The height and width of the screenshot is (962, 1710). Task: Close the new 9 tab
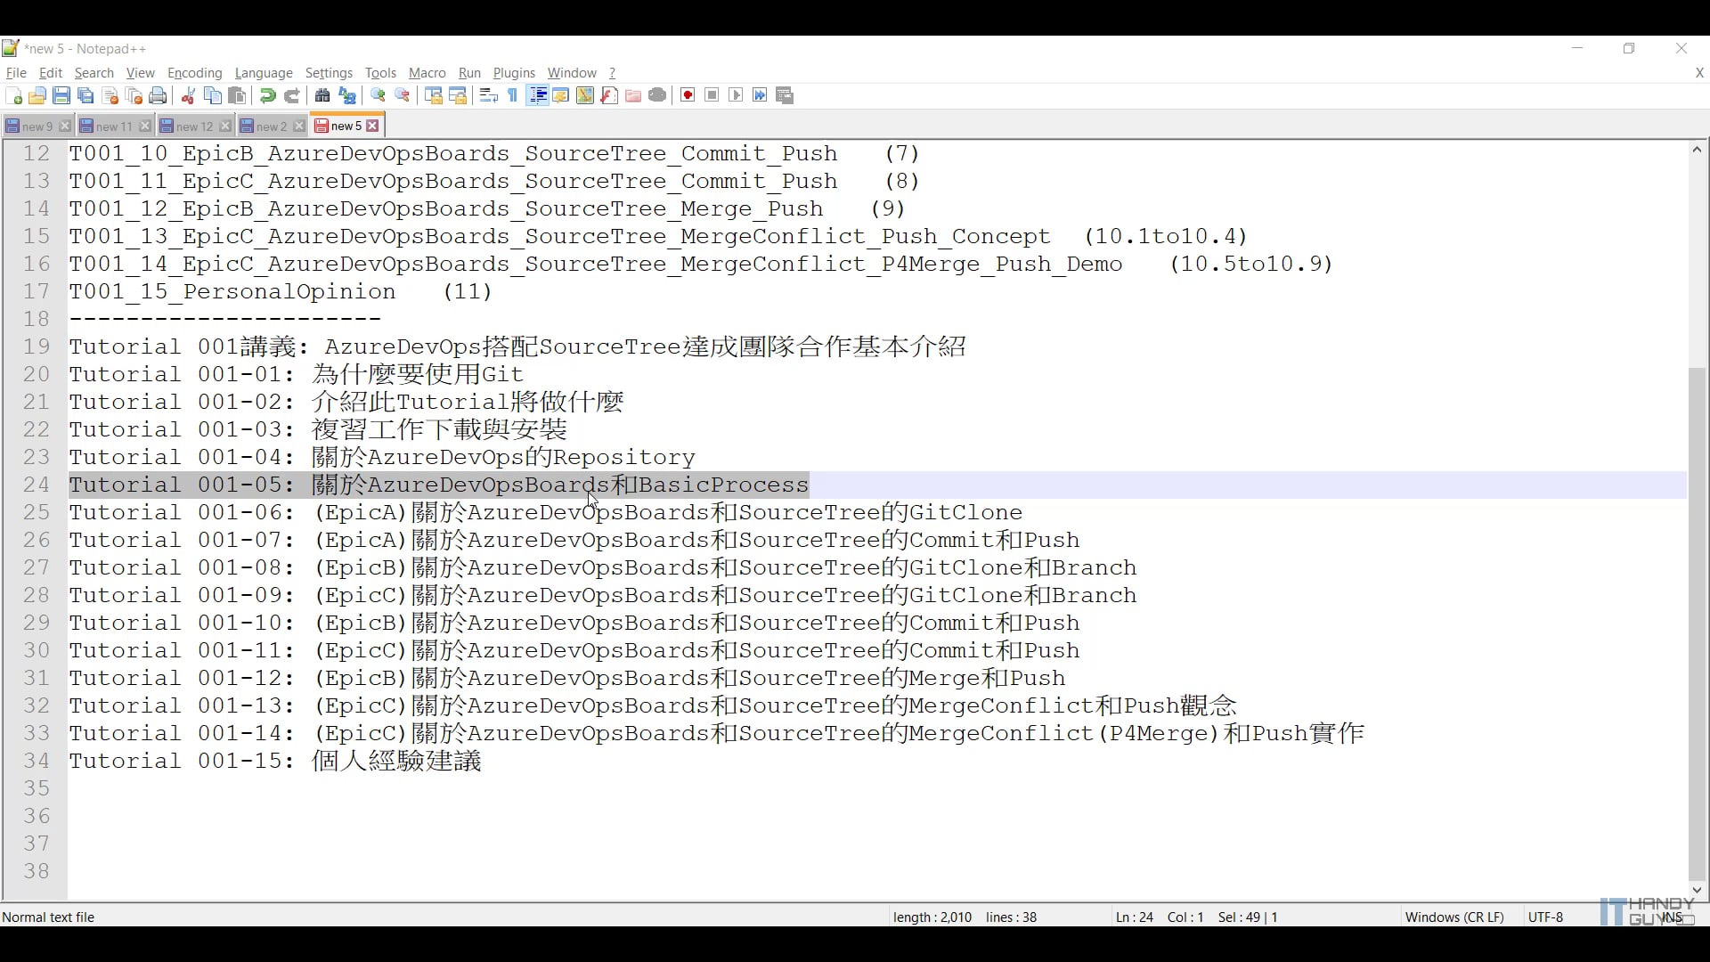(x=64, y=126)
